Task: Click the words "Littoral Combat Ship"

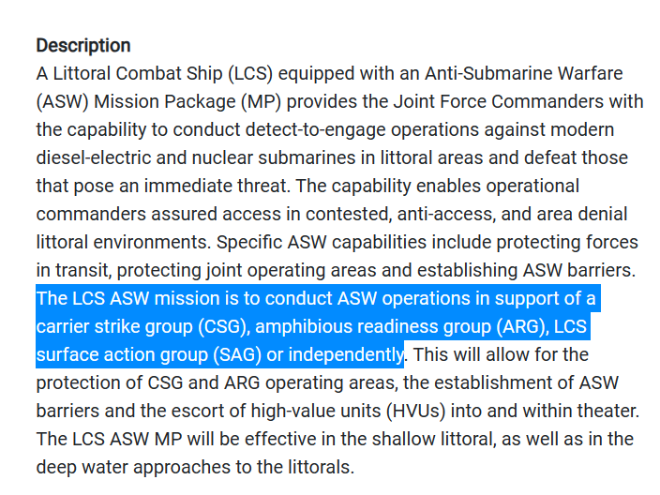Action: (138, 74)
